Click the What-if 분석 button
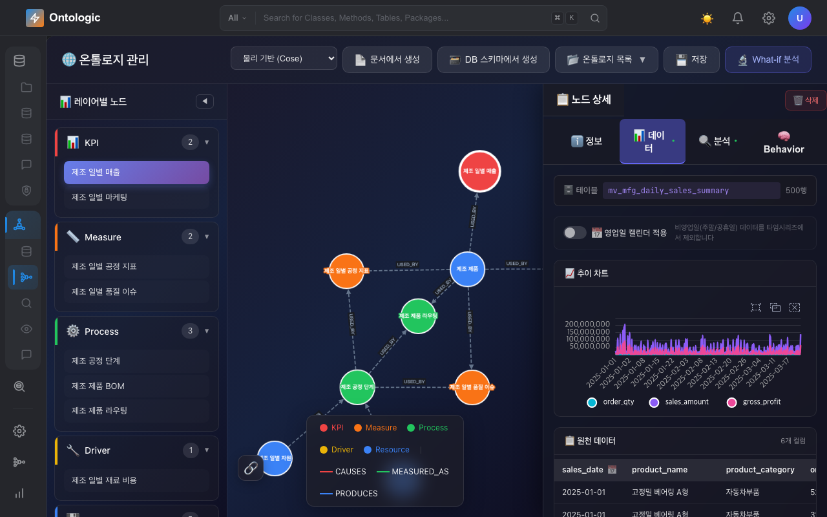Screen dimensions: 827x517 click(x=768, y=59)
